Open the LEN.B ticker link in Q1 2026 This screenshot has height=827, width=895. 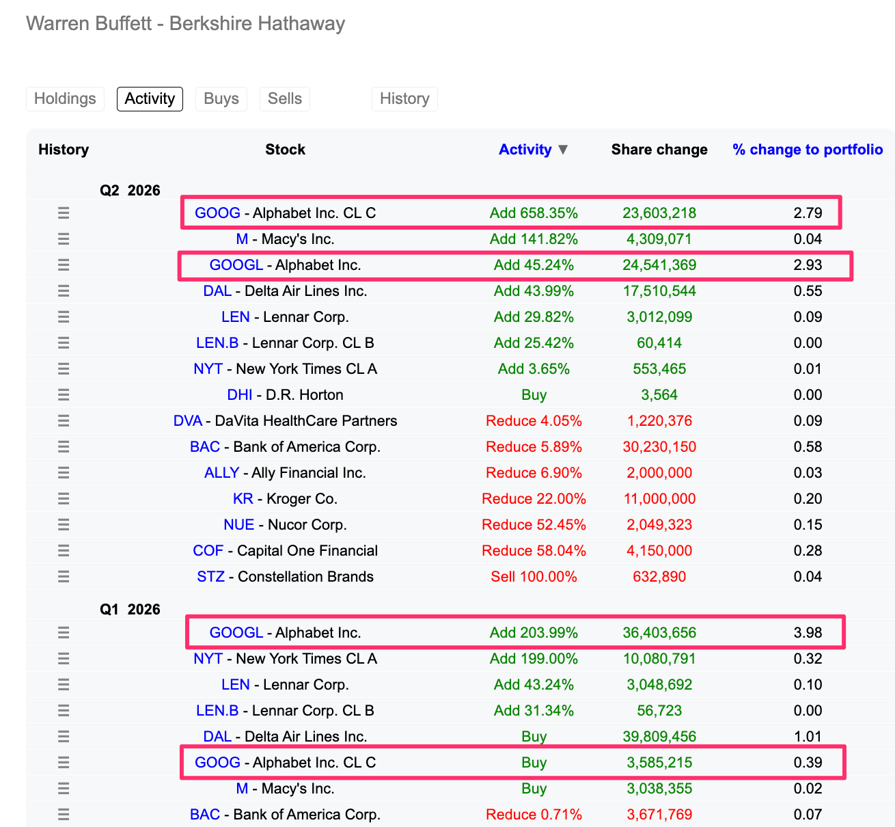pyautogui.click(x=217, y=711)
